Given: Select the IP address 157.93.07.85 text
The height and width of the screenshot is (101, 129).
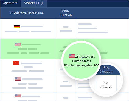Looking at the screenshot, I should 85,57.
